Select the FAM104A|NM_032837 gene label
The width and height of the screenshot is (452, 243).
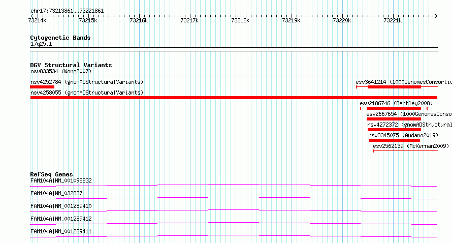56,193
